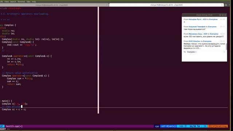Click the 'return *this;' line
Image resolution: width=233 pixels, height=131 pixels.
click(15, 65)
